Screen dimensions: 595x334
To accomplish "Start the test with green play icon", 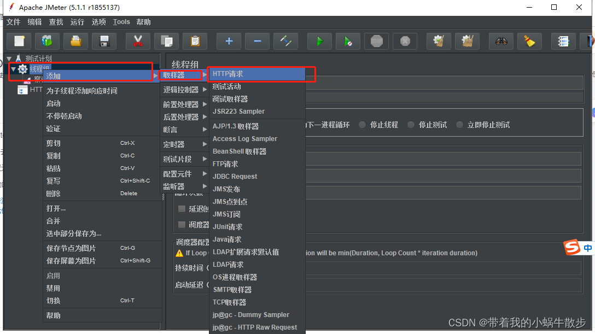I will tap(319, 41).
